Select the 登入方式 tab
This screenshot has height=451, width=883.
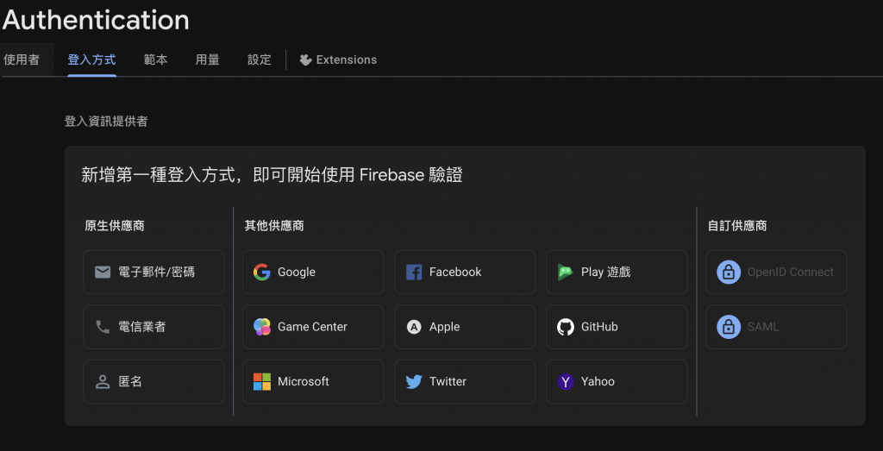(91, 60)
